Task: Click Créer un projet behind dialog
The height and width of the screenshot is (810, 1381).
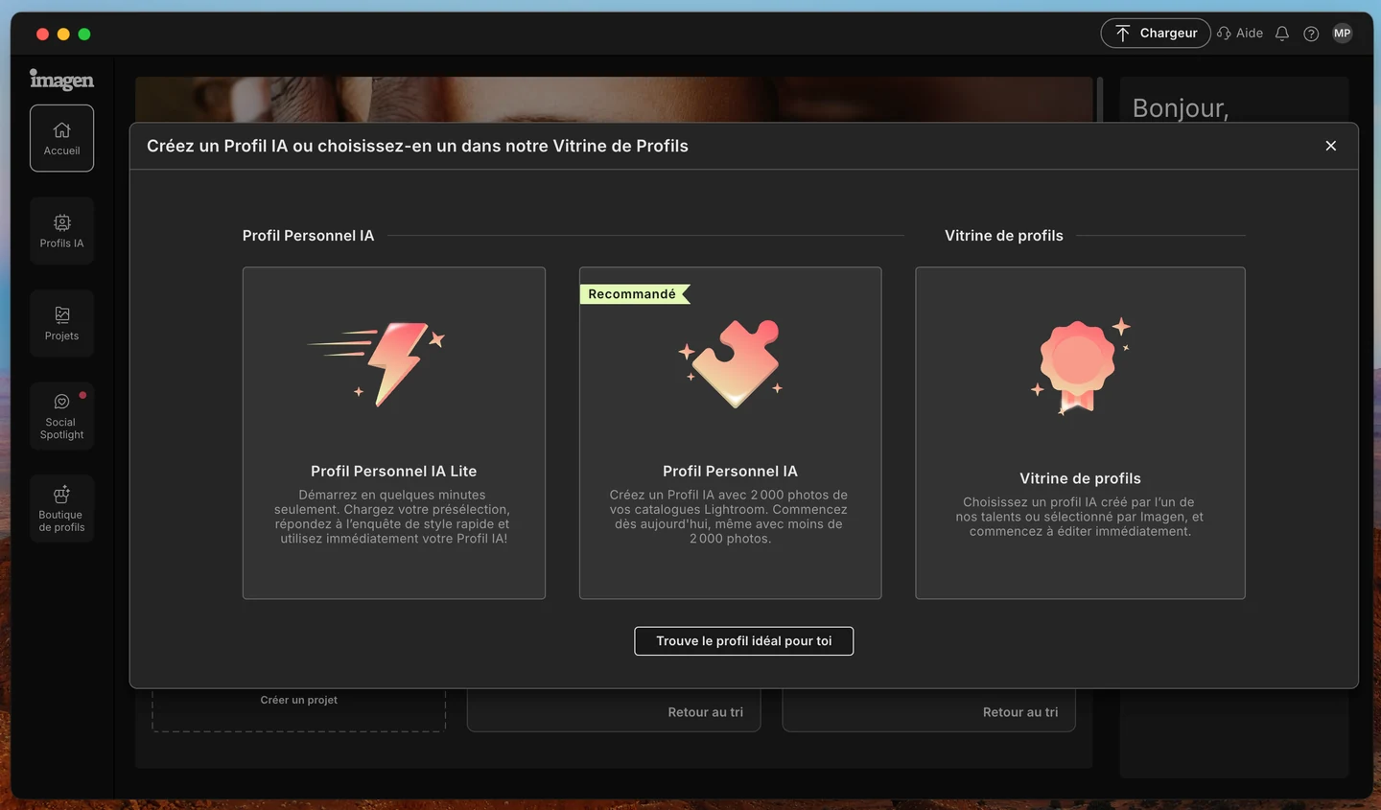Action: 299,700
